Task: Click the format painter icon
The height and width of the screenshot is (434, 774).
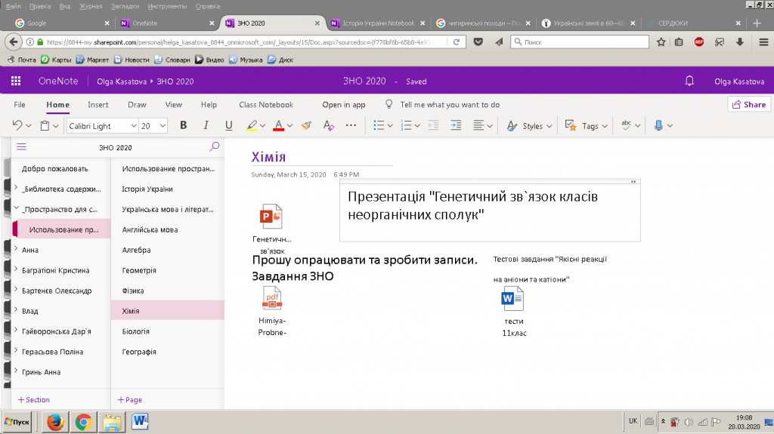Action: point(306,125)
